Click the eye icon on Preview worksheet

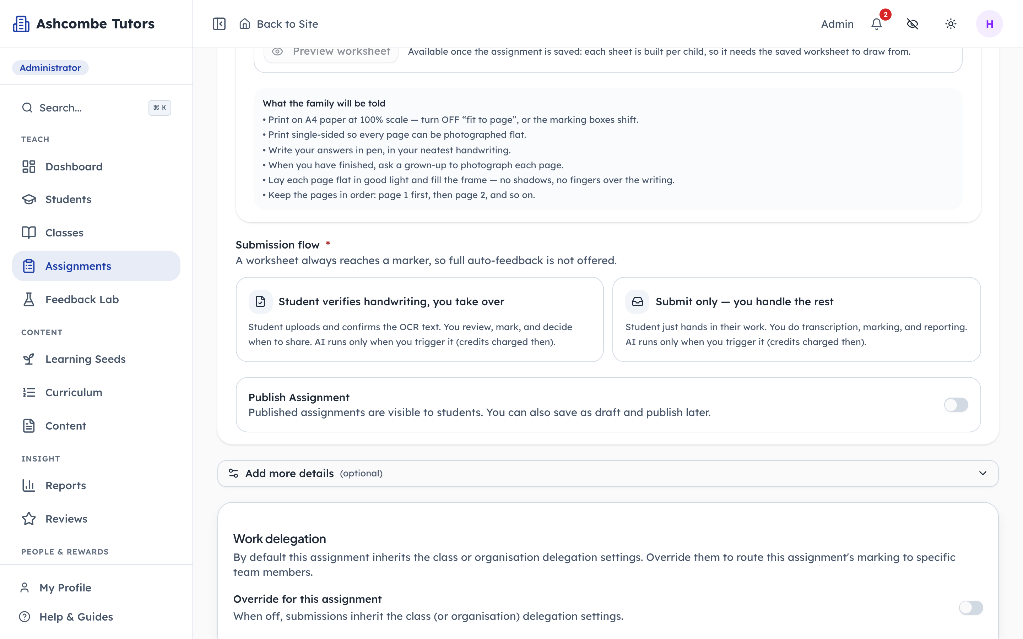pos(277,51)
